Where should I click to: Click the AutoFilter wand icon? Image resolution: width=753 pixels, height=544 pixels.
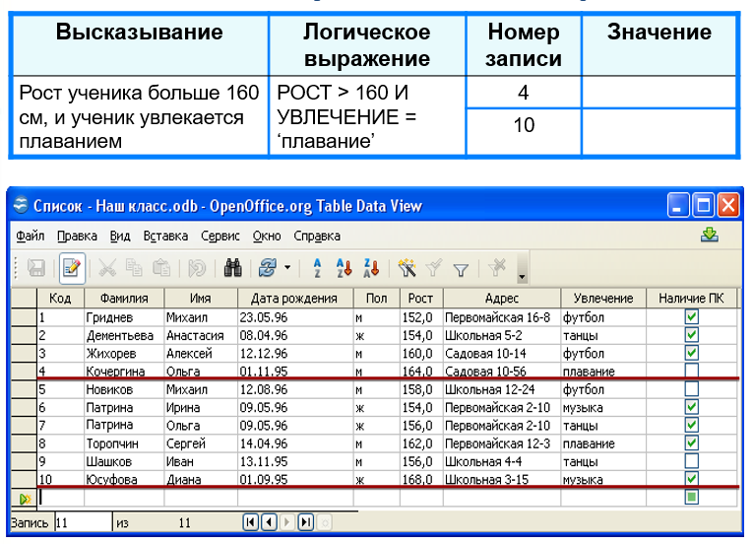tap(407, 268)
